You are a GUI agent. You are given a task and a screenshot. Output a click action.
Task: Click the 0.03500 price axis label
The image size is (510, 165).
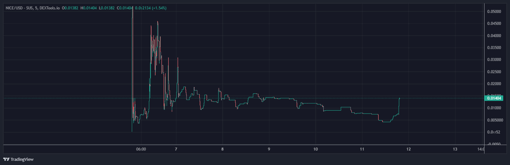494,48
